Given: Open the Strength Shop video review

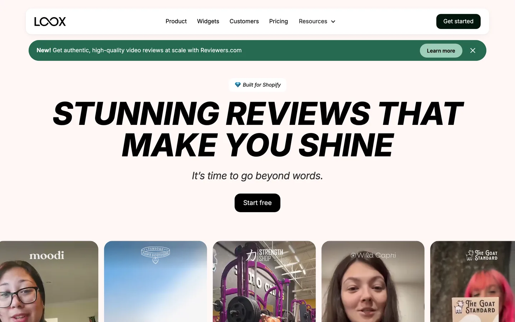Looking at the screenshot, I should pos(264,281).
